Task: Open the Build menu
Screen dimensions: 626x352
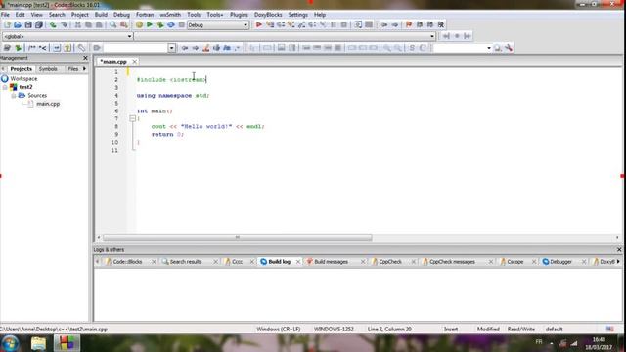Action: 101,15
